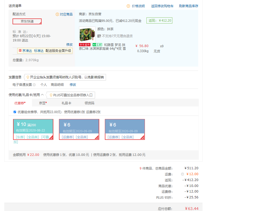Click the 商家: 京东自营 text
Screen dimensions: 254x211
tap(90, 14)
